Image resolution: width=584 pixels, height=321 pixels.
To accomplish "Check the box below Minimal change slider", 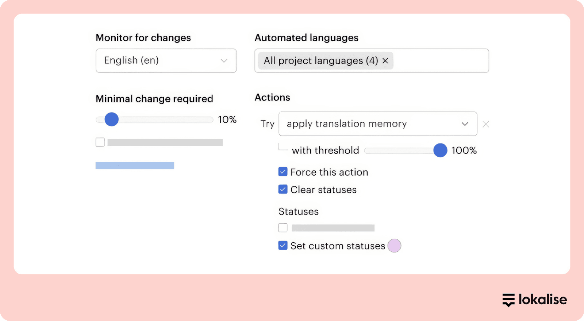I will 100,142.
